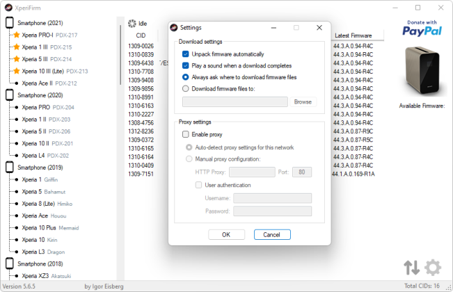This screenshot has height=292, width=453.
Task: Click the download folder path field
Action: (235, 102)
